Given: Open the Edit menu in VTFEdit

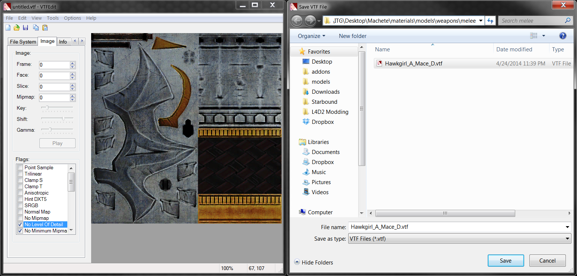Looking at the screenshot, I should pos(22,18).
